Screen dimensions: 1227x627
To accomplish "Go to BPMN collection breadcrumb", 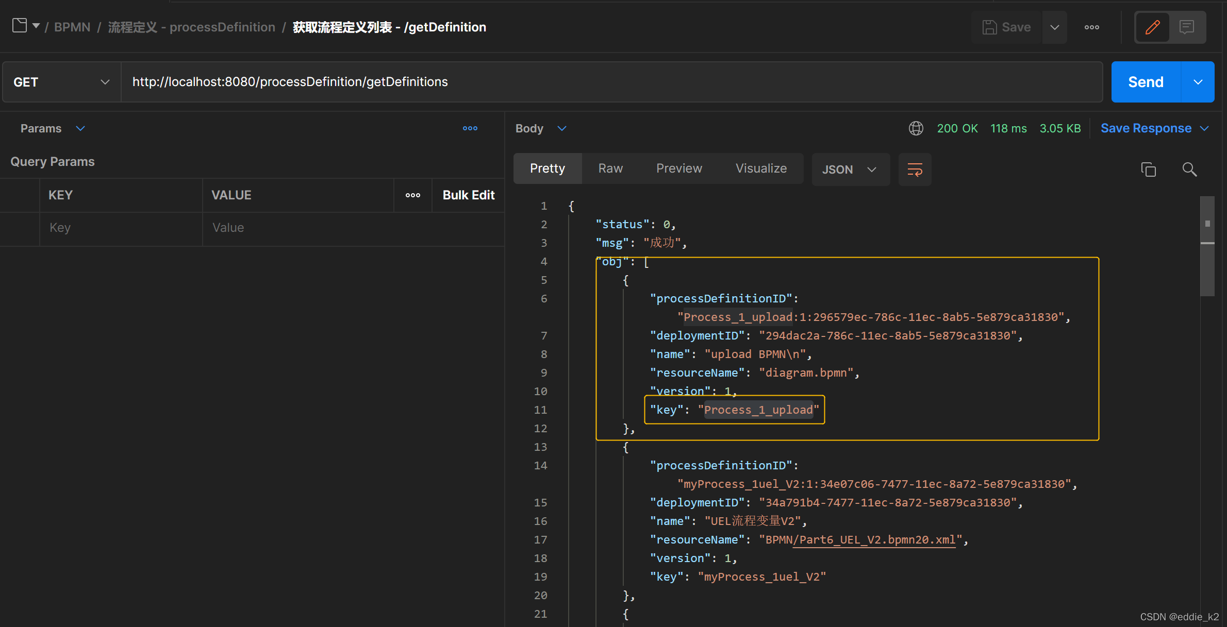I will (x=72, y=27).
